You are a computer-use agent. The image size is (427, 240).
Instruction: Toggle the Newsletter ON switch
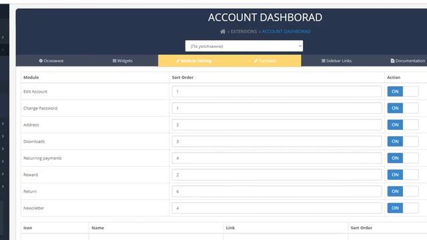coord(403,208)
